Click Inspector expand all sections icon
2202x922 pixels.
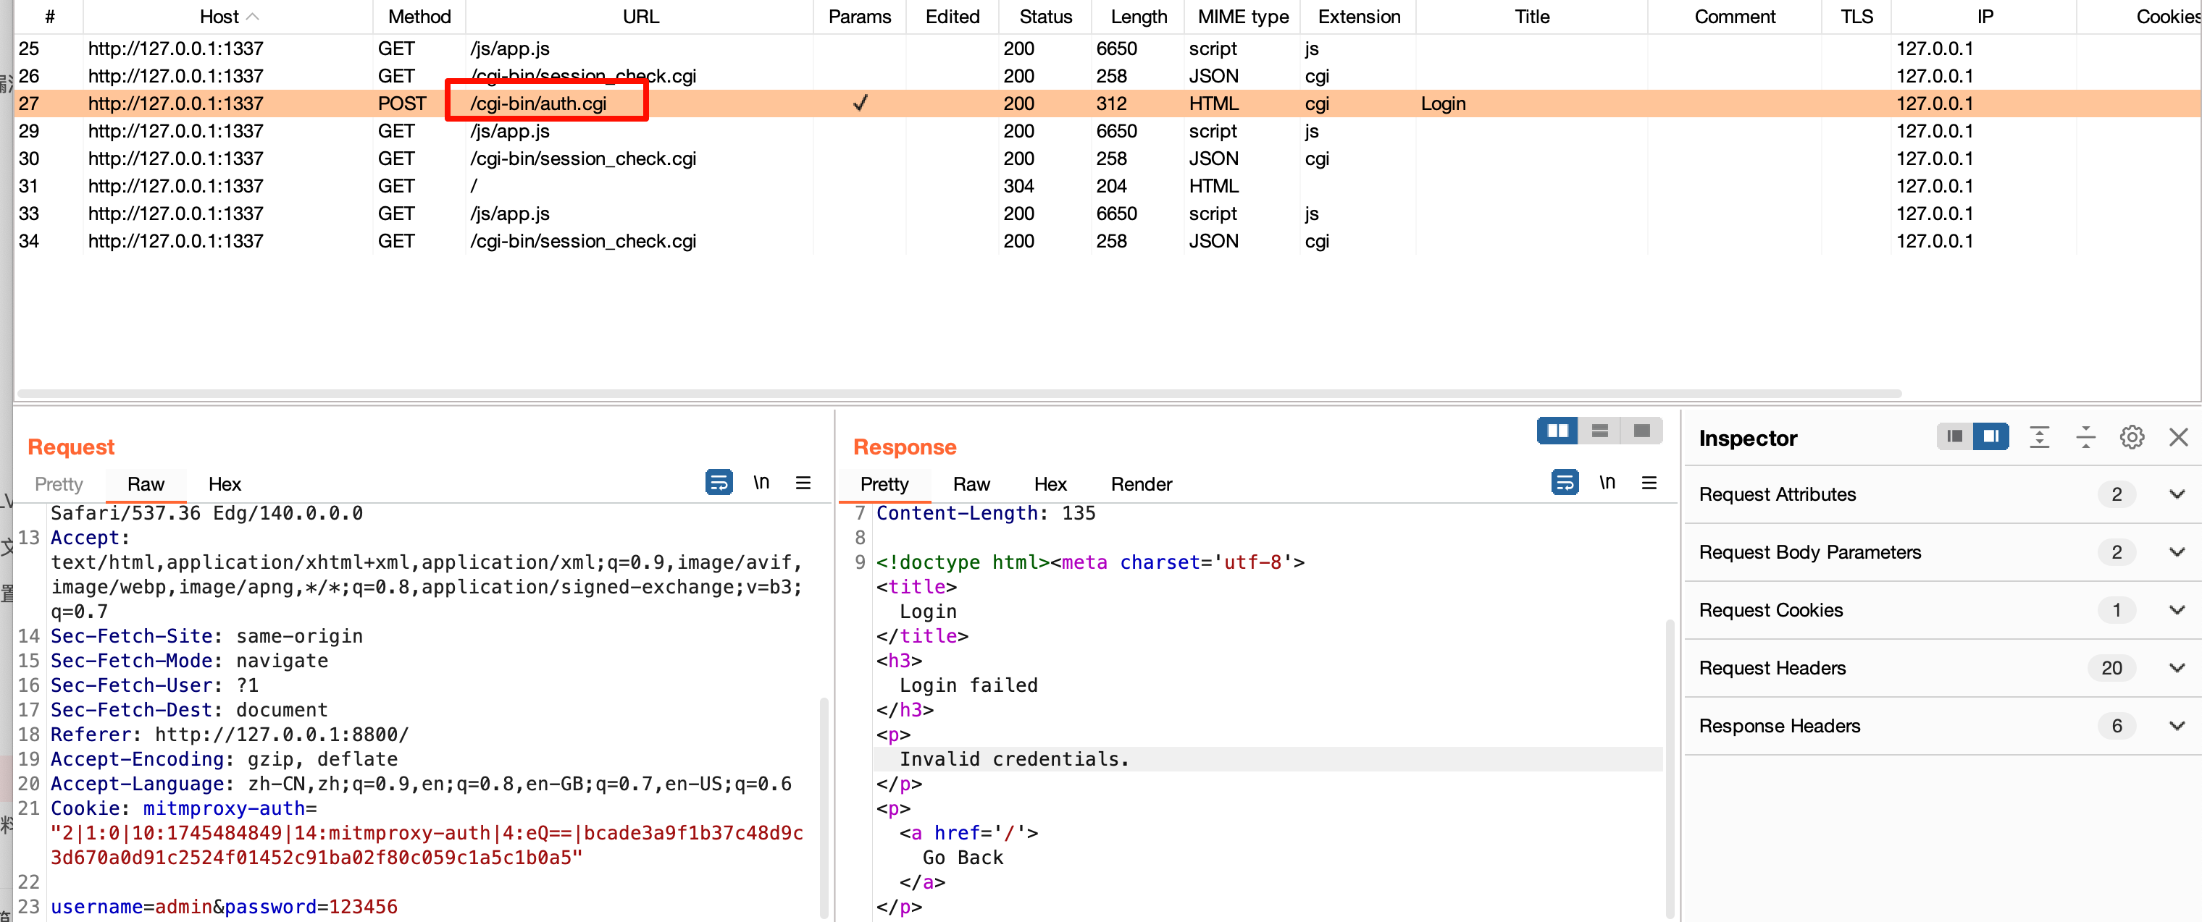[2040, 437]
